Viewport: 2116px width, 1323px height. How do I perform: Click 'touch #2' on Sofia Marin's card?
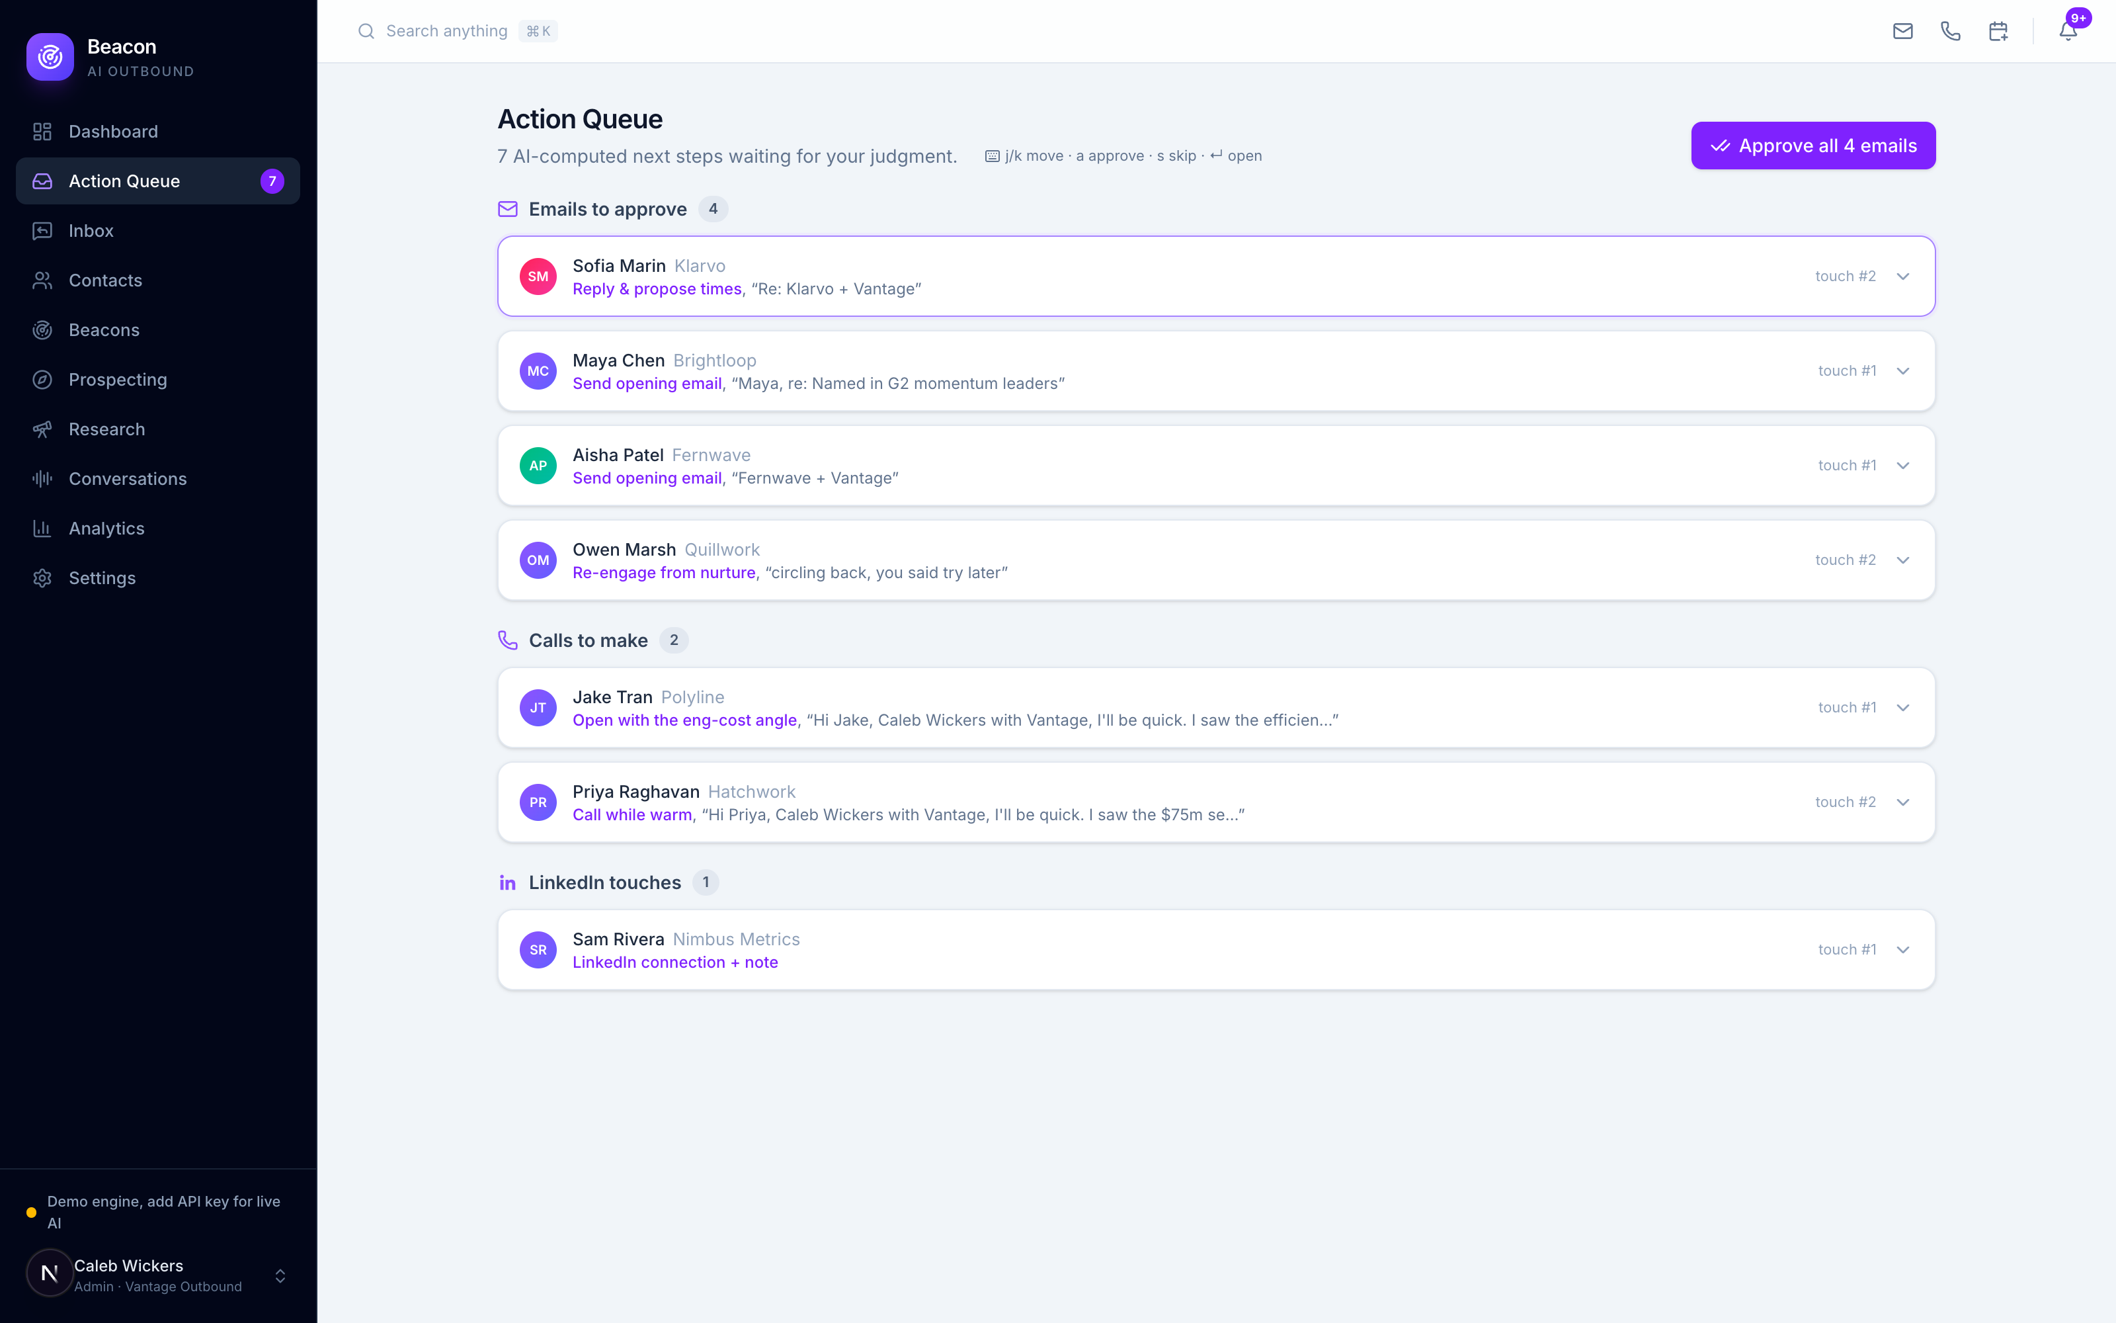1845,277
